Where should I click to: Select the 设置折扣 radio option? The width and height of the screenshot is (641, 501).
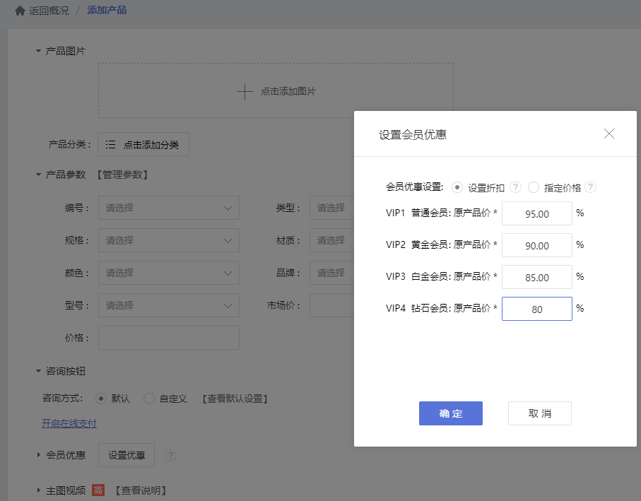click(457, 187)
